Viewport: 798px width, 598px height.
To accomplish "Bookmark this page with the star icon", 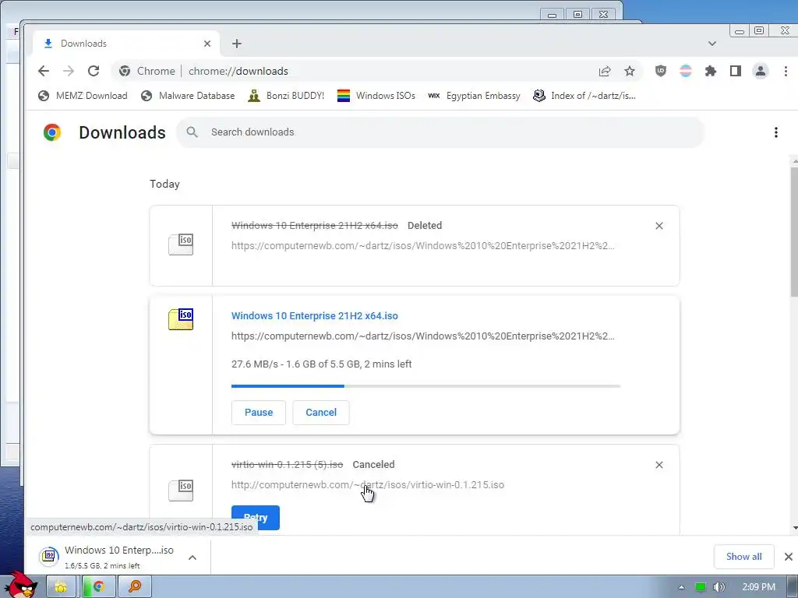I will click(630, 71).
